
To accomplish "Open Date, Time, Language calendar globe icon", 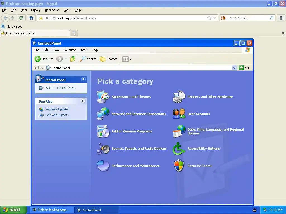I will click(179, 131).
